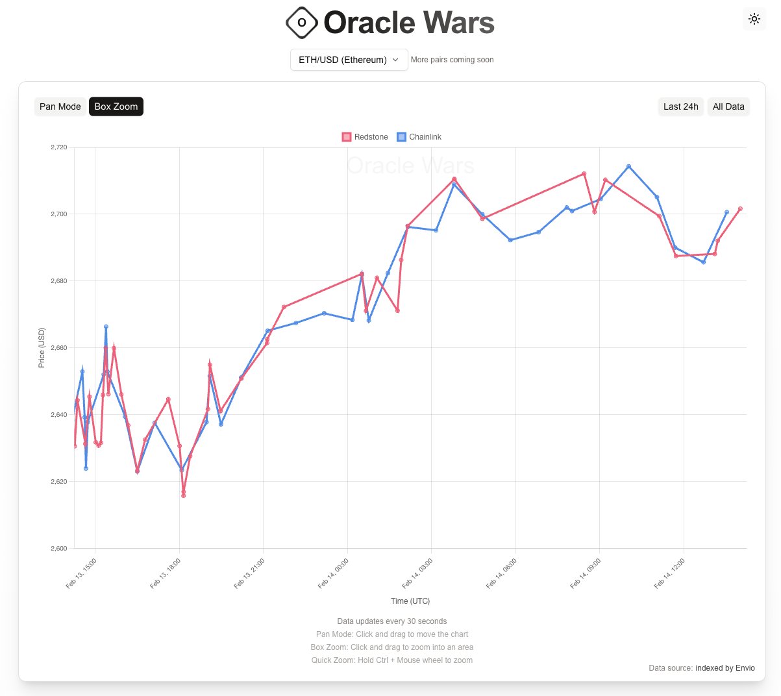
Task: Hide the Redstone series via its legend label
Action: 371,136
